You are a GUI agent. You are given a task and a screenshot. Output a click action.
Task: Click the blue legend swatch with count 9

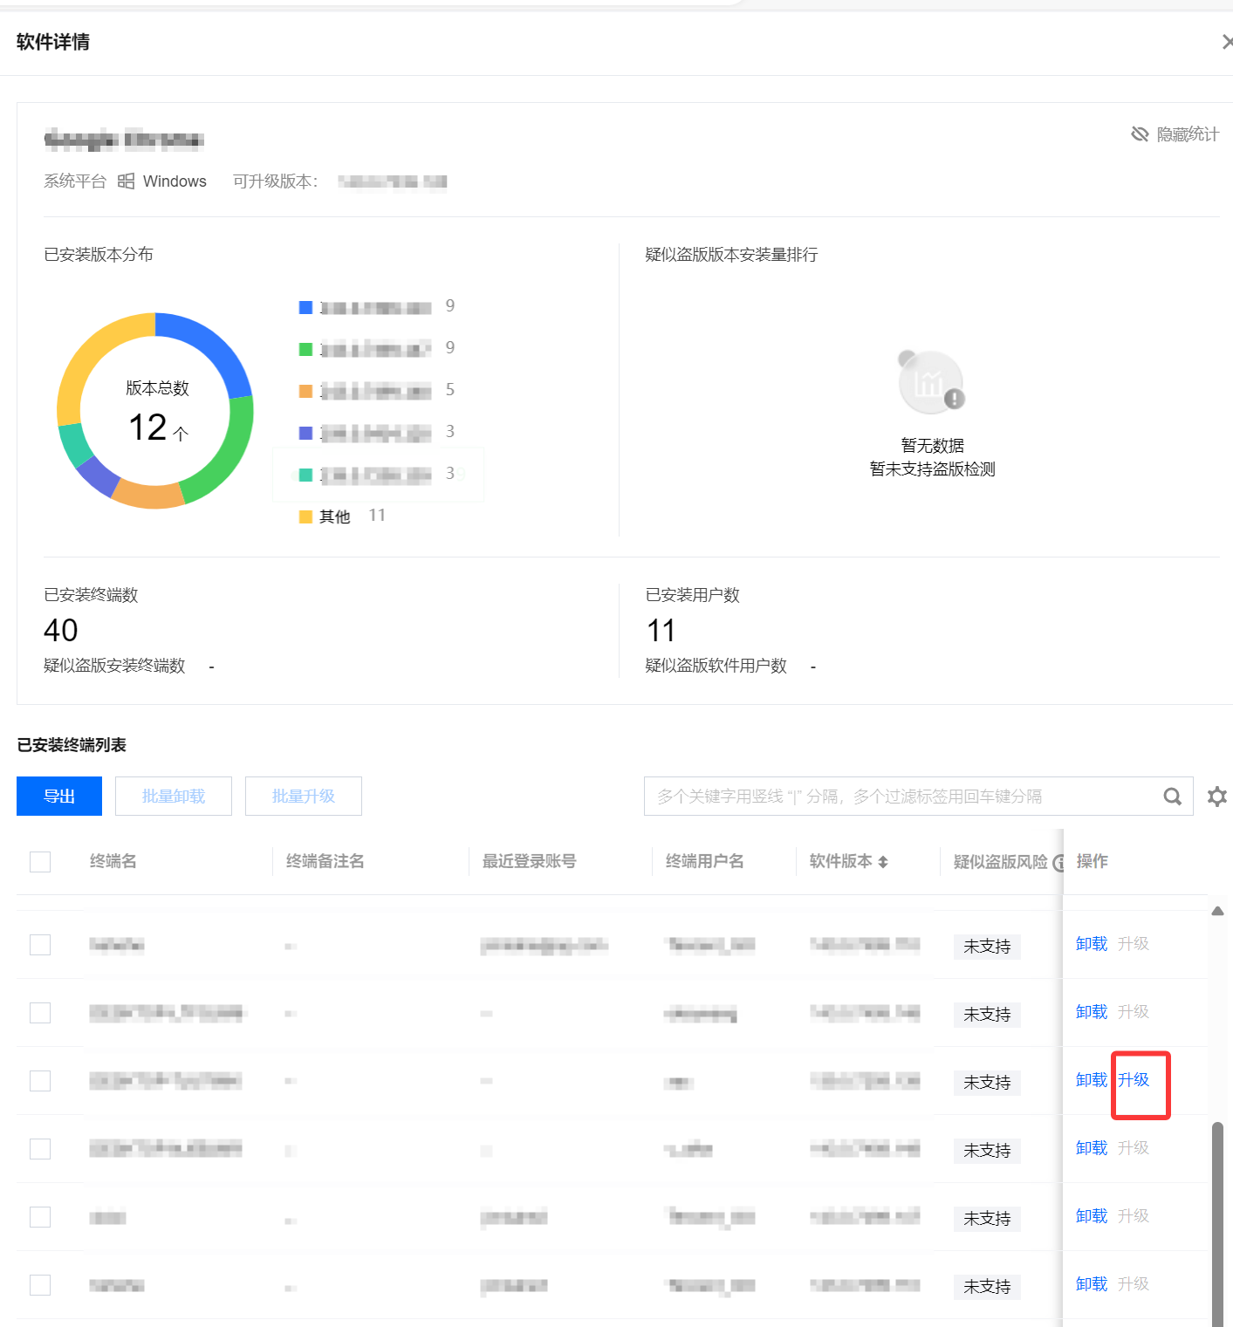click(x=305, y=307)
